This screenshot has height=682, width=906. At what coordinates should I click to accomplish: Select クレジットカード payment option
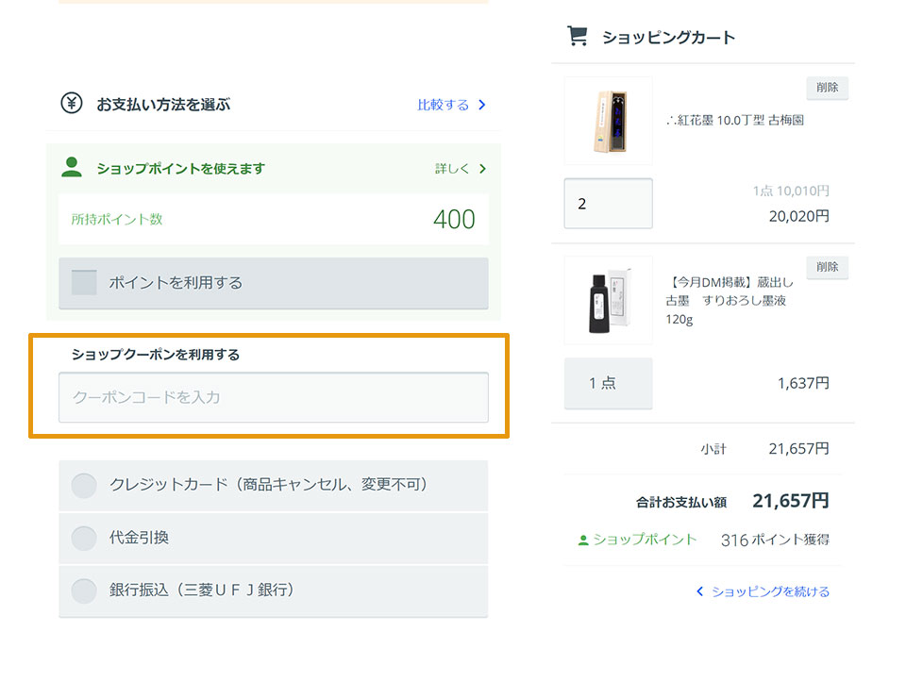(84, 485)
